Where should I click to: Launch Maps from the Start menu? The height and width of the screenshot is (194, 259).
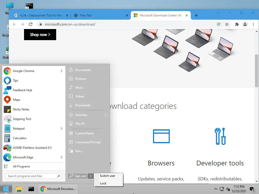[x=34, y=100]
